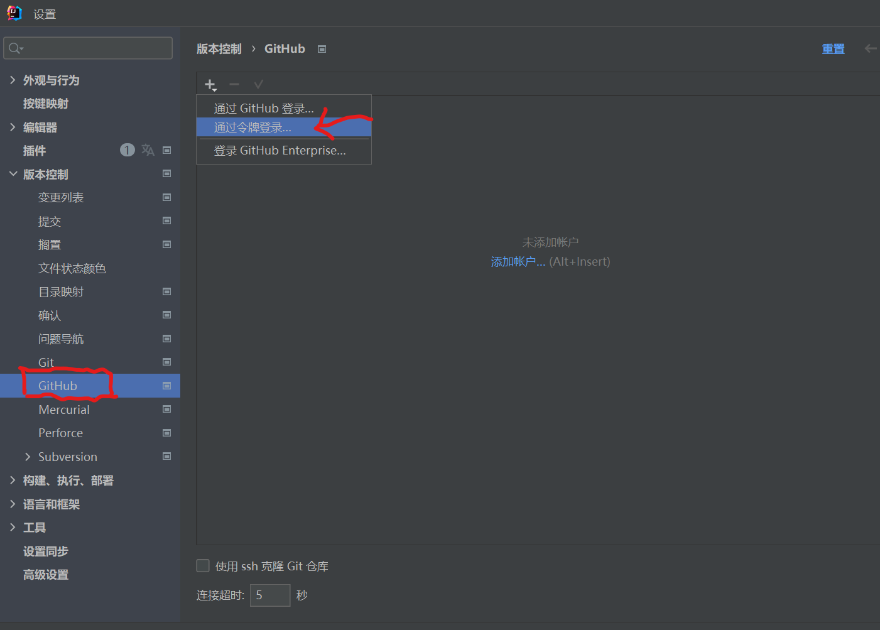Click project icon on GitHub row

(167, 386)
